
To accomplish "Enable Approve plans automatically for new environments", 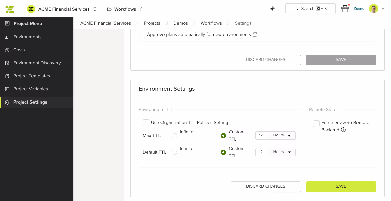I will click(142, 34).
